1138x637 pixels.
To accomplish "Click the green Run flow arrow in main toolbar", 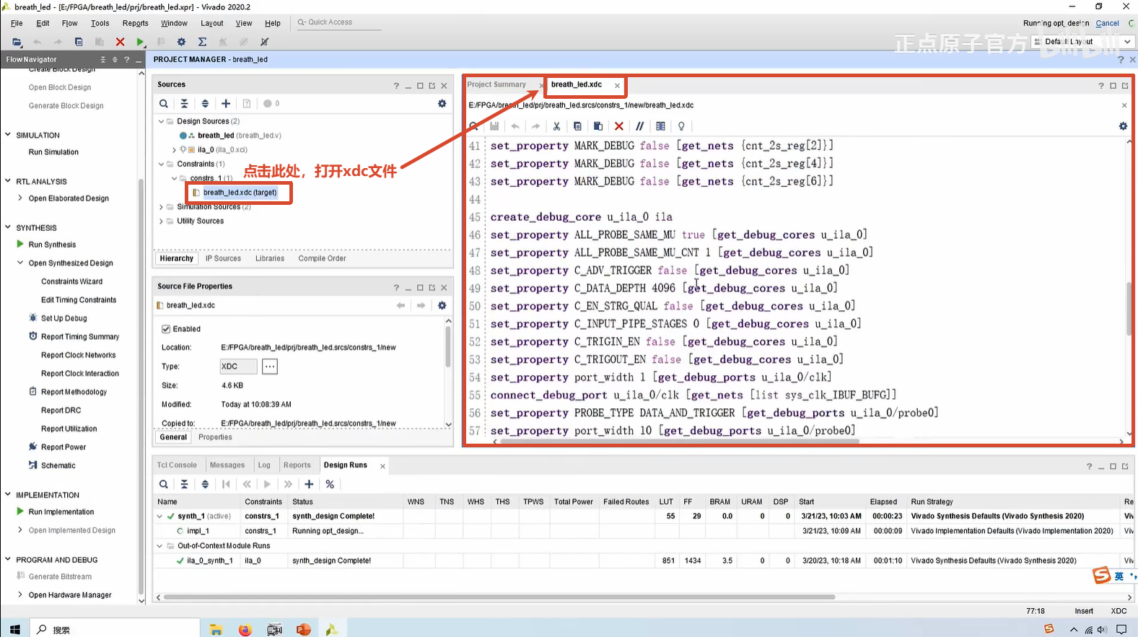I will (x=140, y=42).
